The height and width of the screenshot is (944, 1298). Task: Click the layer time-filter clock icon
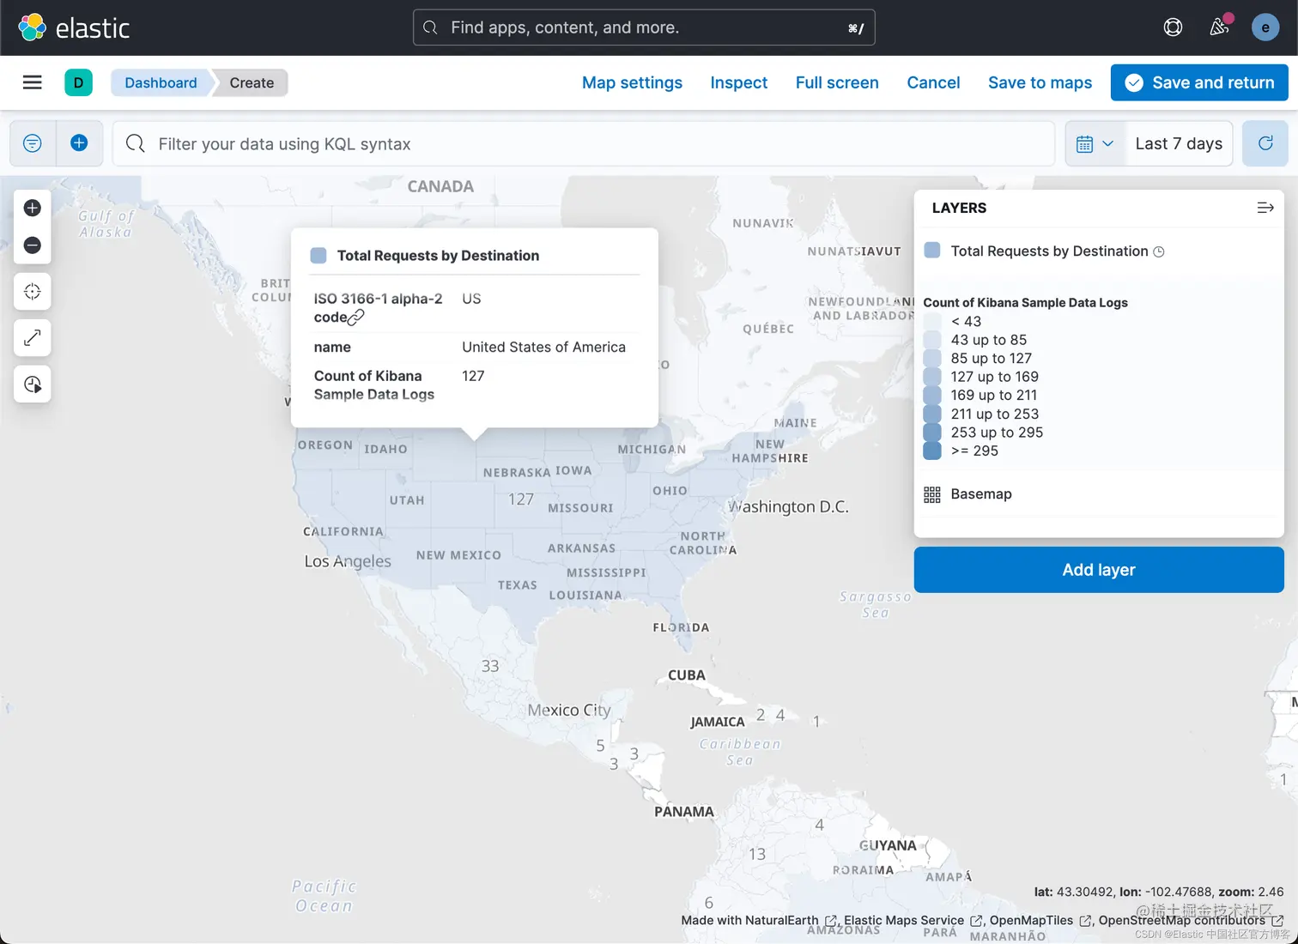click(x=1159, y=251)
